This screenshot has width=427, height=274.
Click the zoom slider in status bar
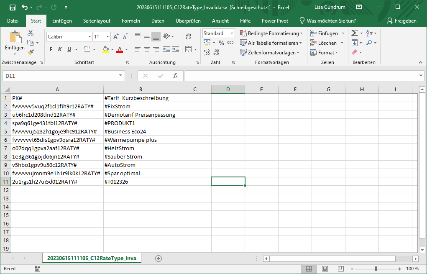[x=376, y=269]
